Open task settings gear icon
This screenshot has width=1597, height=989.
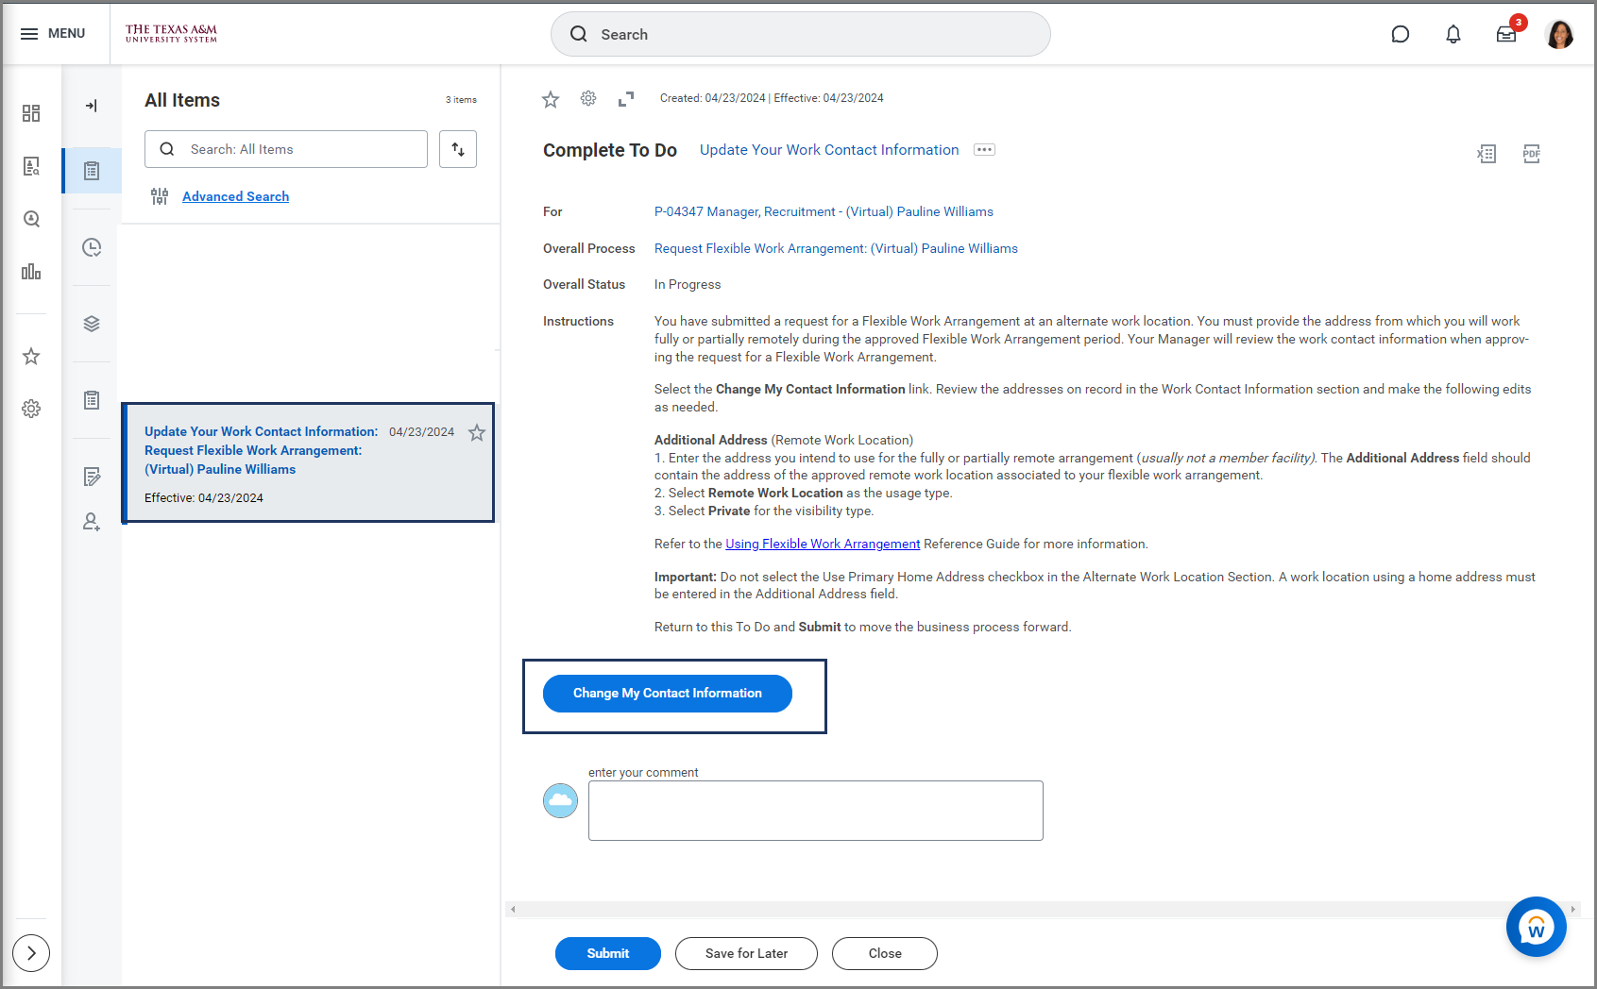click(x=588, y=99)
